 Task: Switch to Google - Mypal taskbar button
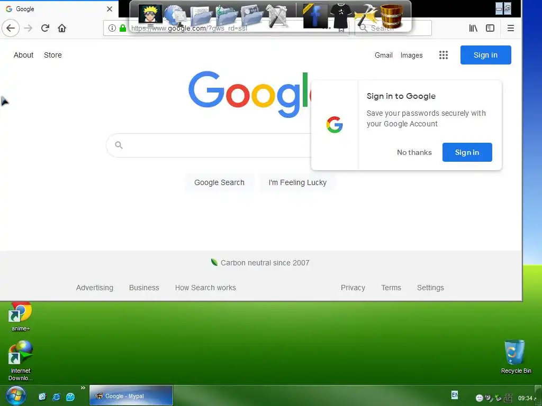click(x=131, y=395)
